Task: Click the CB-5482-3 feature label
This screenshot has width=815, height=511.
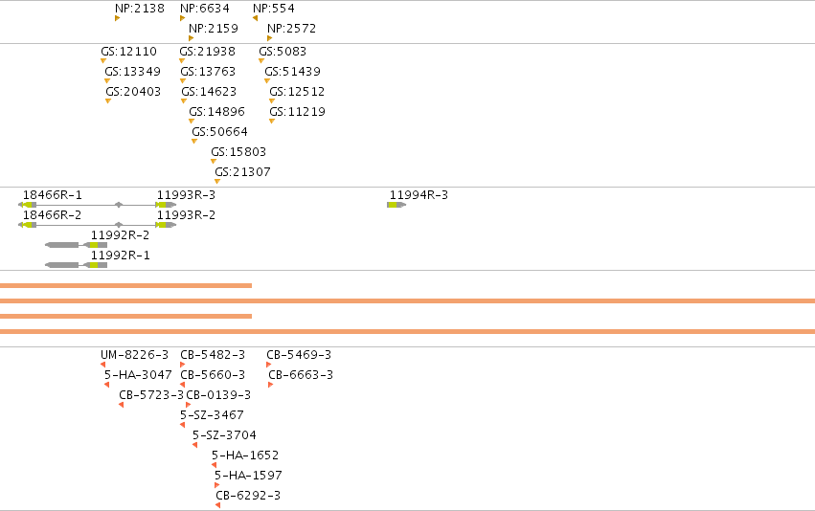Action: click(x=213, y=355)
